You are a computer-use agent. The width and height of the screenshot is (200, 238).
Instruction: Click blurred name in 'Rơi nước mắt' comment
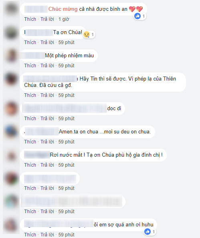click(37, 155)
